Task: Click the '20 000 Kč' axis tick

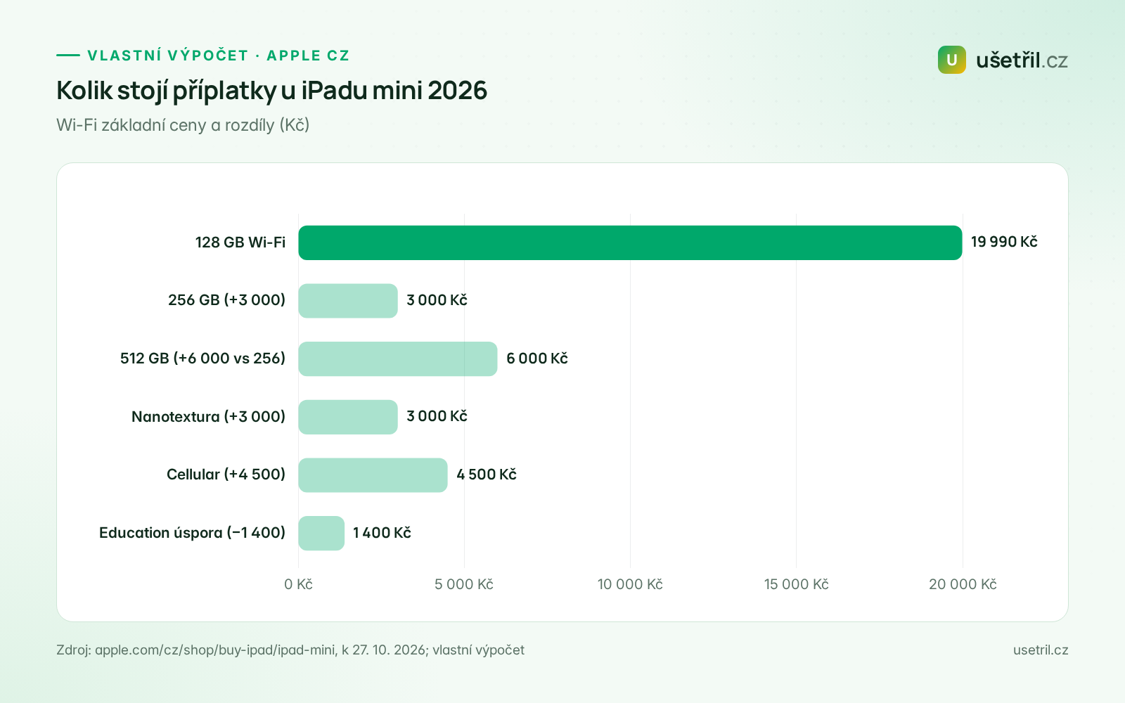Action: pos(963,584)
